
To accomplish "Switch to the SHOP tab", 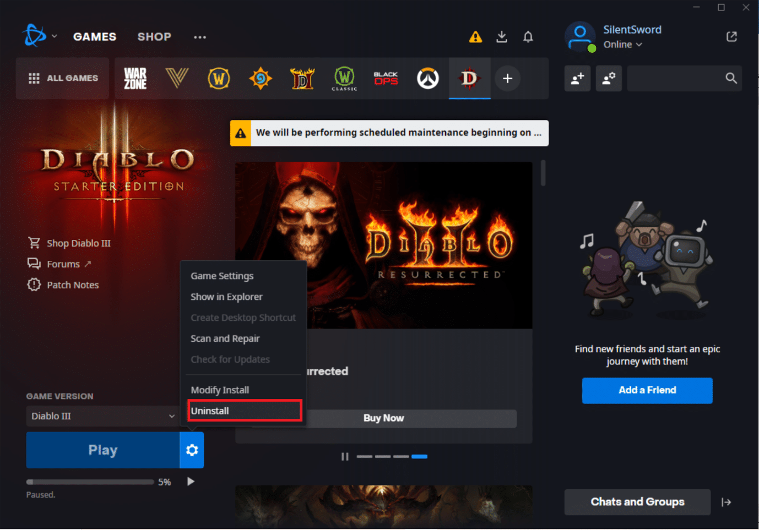I will point(154,37).
